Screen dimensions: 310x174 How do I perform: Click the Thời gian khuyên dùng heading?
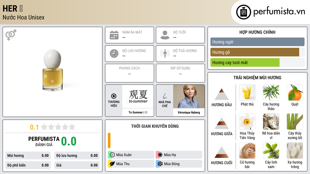[x=155, y=126]
